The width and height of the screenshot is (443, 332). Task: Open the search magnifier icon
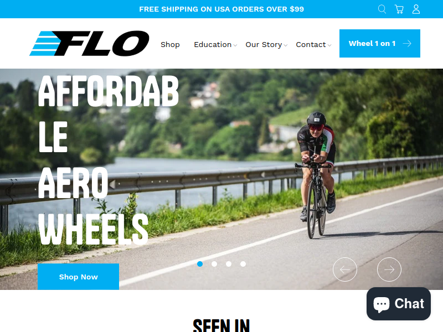382,9
